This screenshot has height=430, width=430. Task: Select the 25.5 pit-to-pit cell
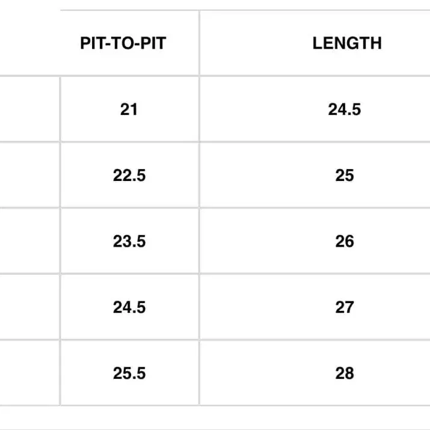click(x=130, y=373)
